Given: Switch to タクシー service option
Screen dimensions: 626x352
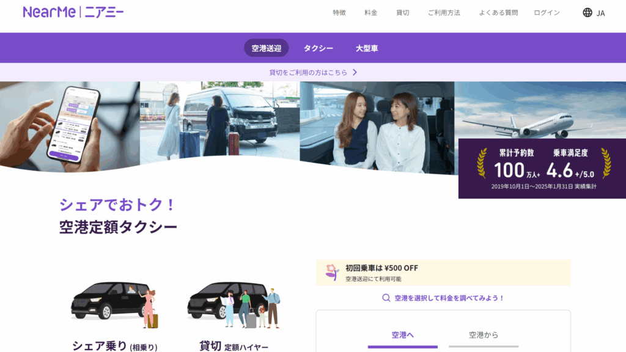Looking at the screenshot, I should [x=319, y=48].
